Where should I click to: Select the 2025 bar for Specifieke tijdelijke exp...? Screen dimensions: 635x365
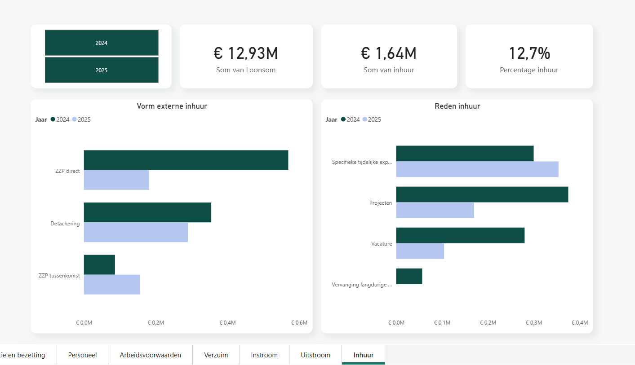477,169
